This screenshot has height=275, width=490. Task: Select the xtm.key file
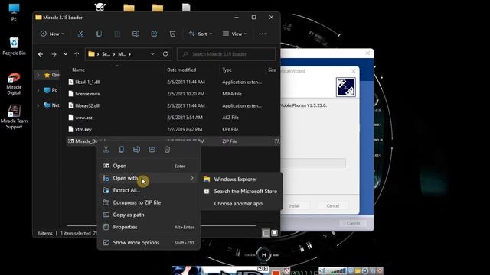pyautogui.click(x=83, y=129)
